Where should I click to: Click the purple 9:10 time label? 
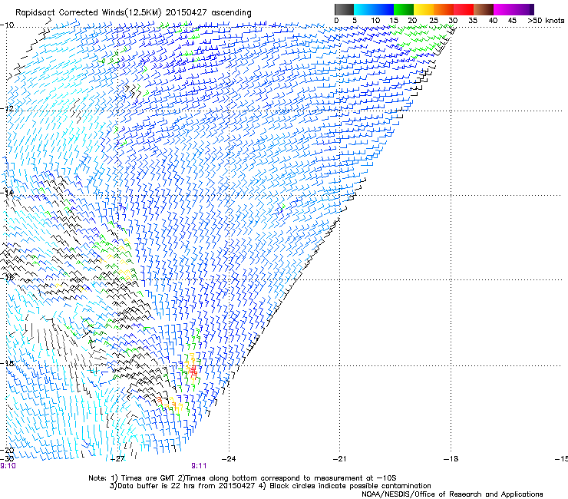click(x=8, y=466)
